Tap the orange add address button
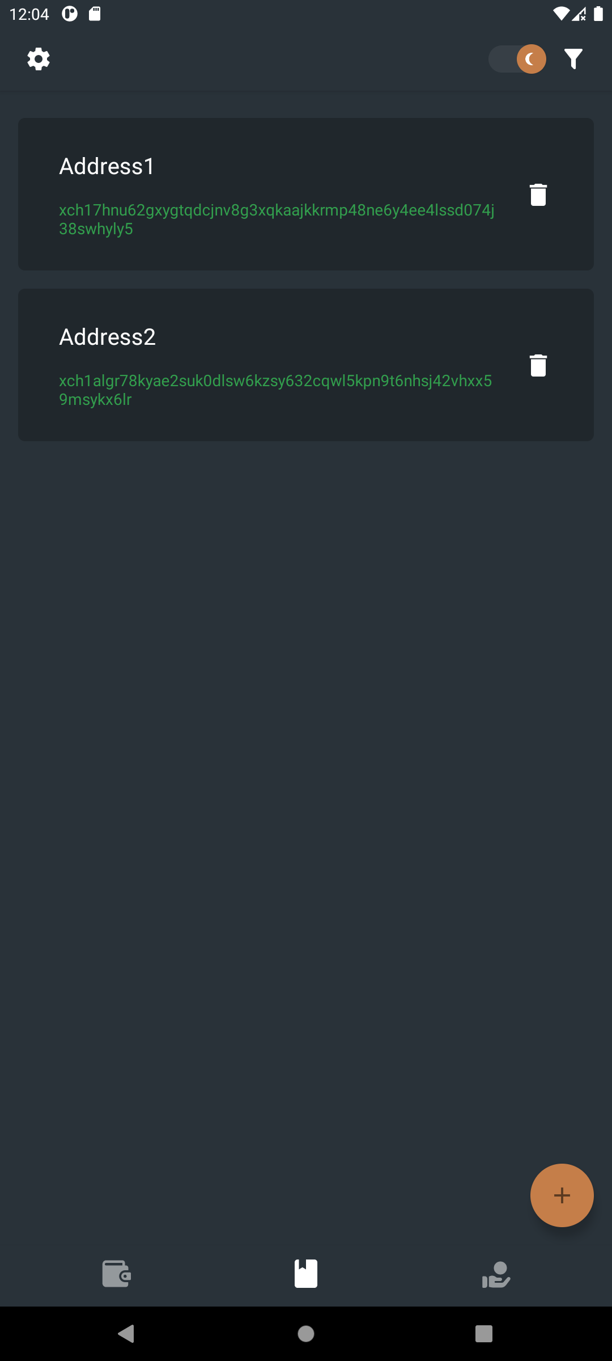Viewport: 612px width, 1361px height. click(x=562, y=1195)
